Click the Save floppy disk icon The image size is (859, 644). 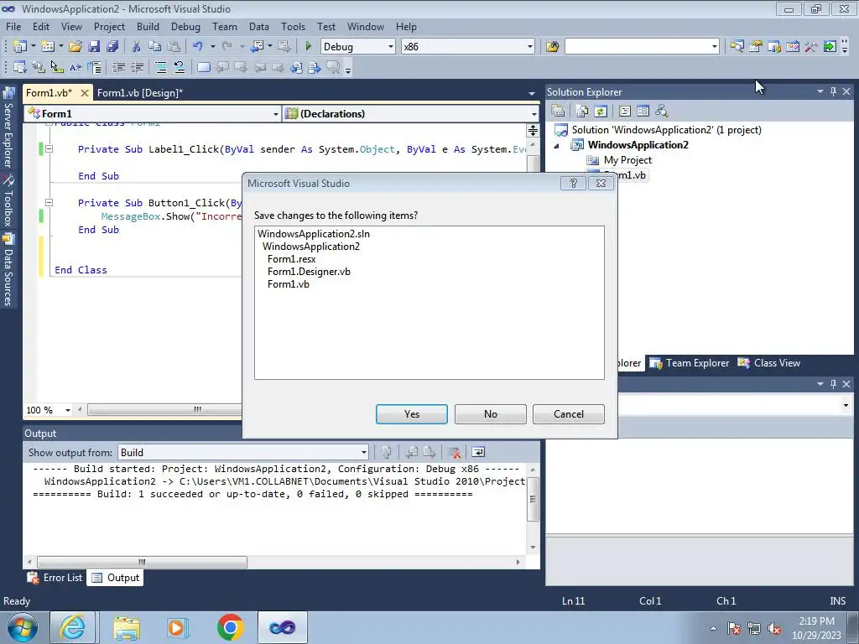pos(94,47)
